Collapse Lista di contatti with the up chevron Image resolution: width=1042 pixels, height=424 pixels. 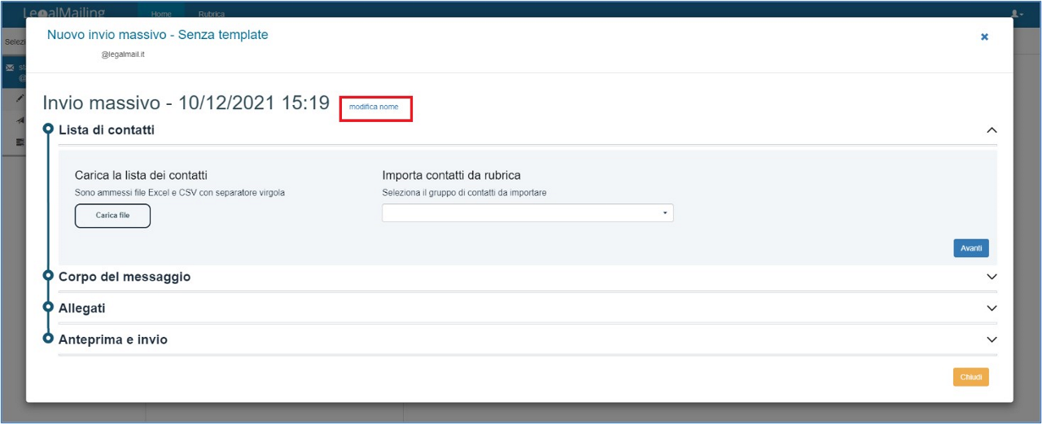992,130
